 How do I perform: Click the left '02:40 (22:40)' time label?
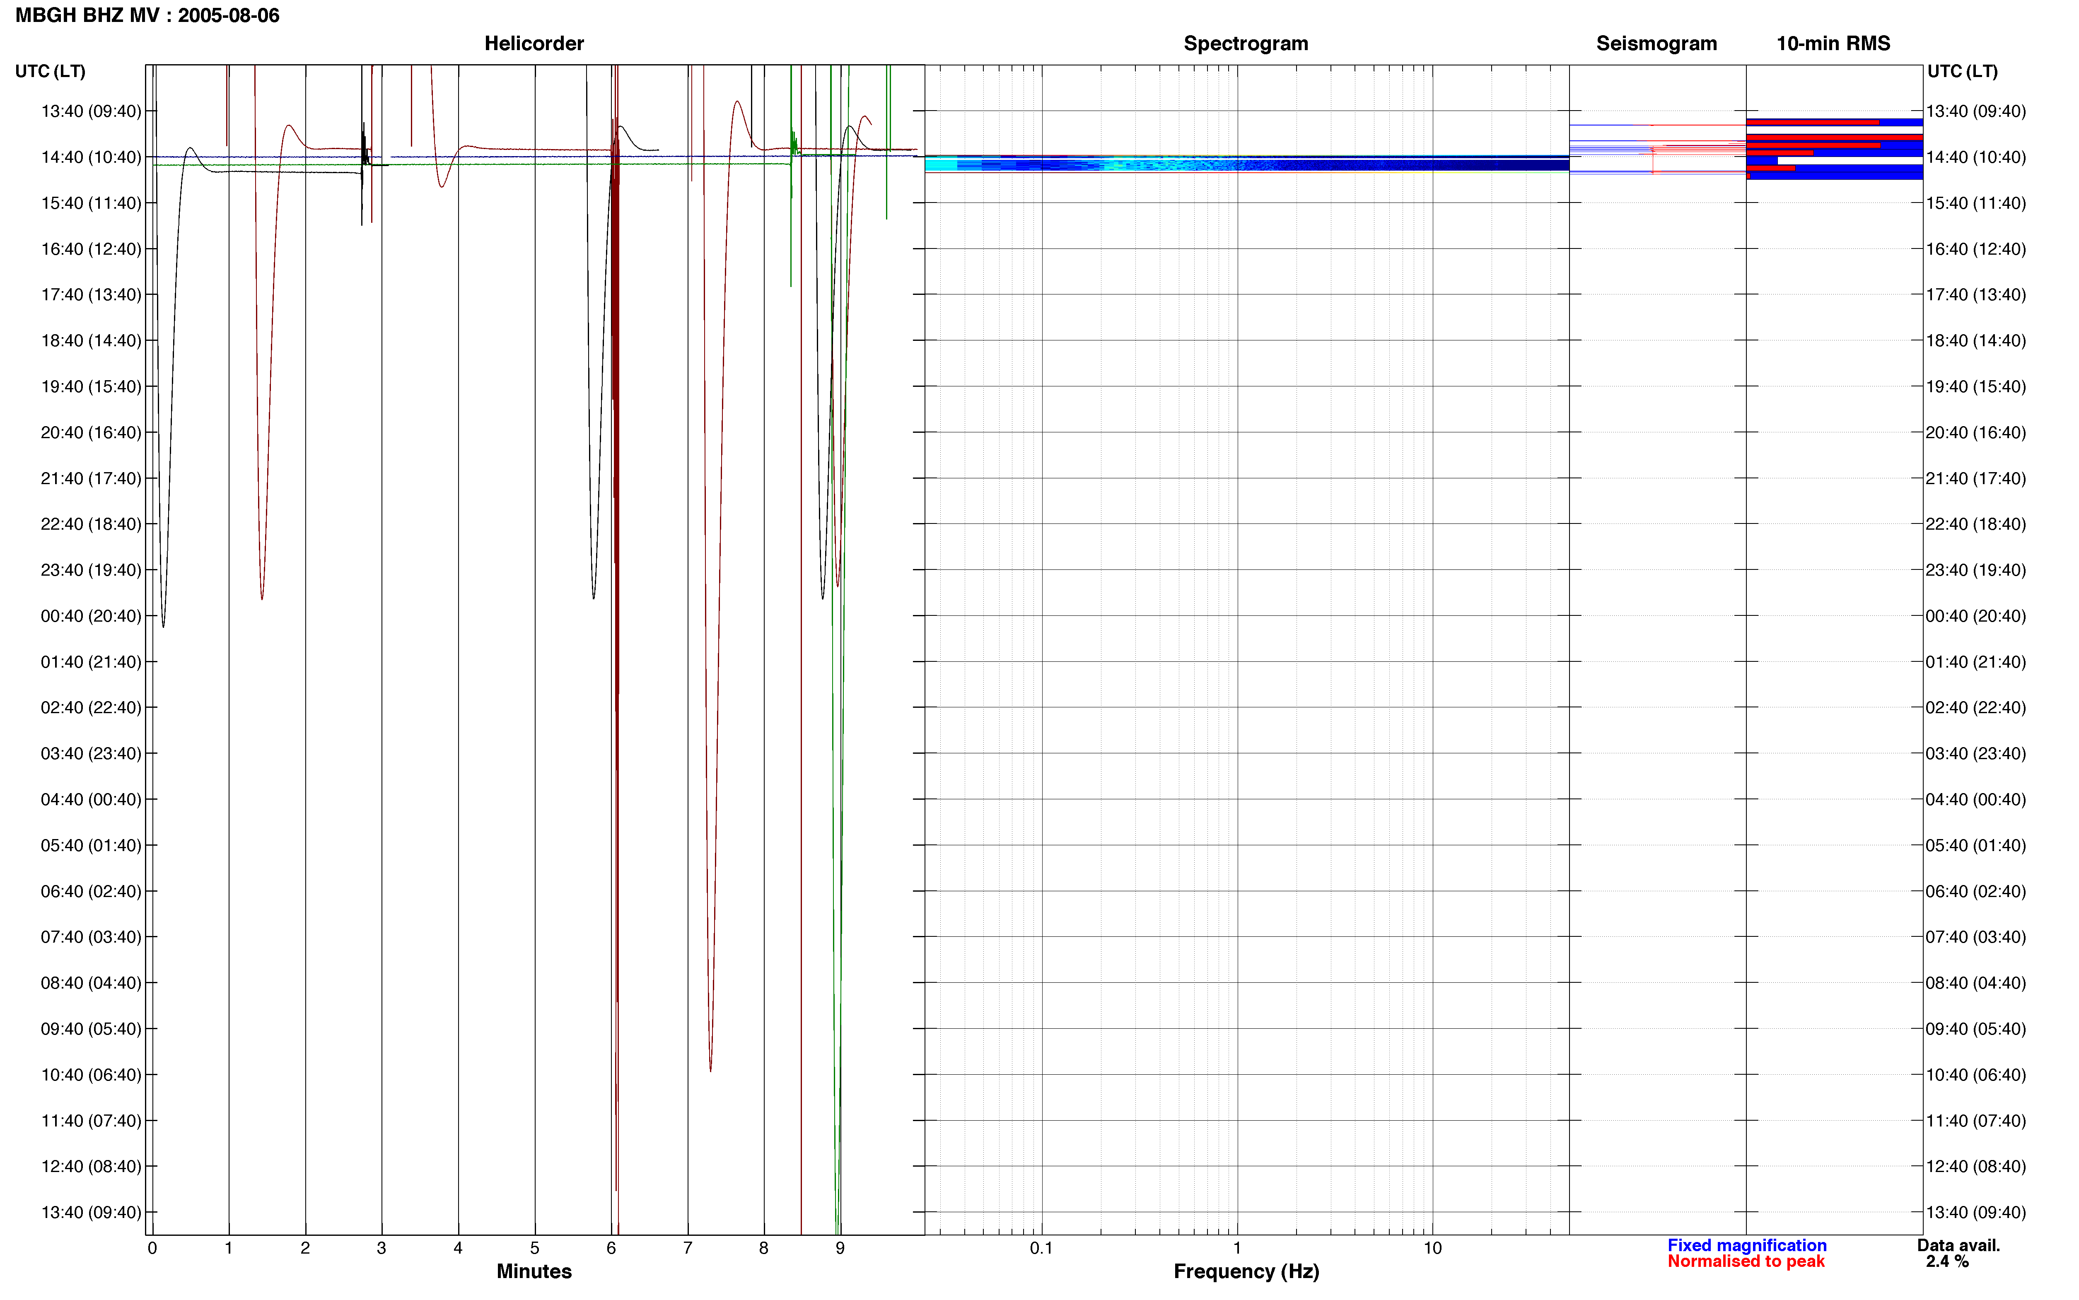(91, 708)
